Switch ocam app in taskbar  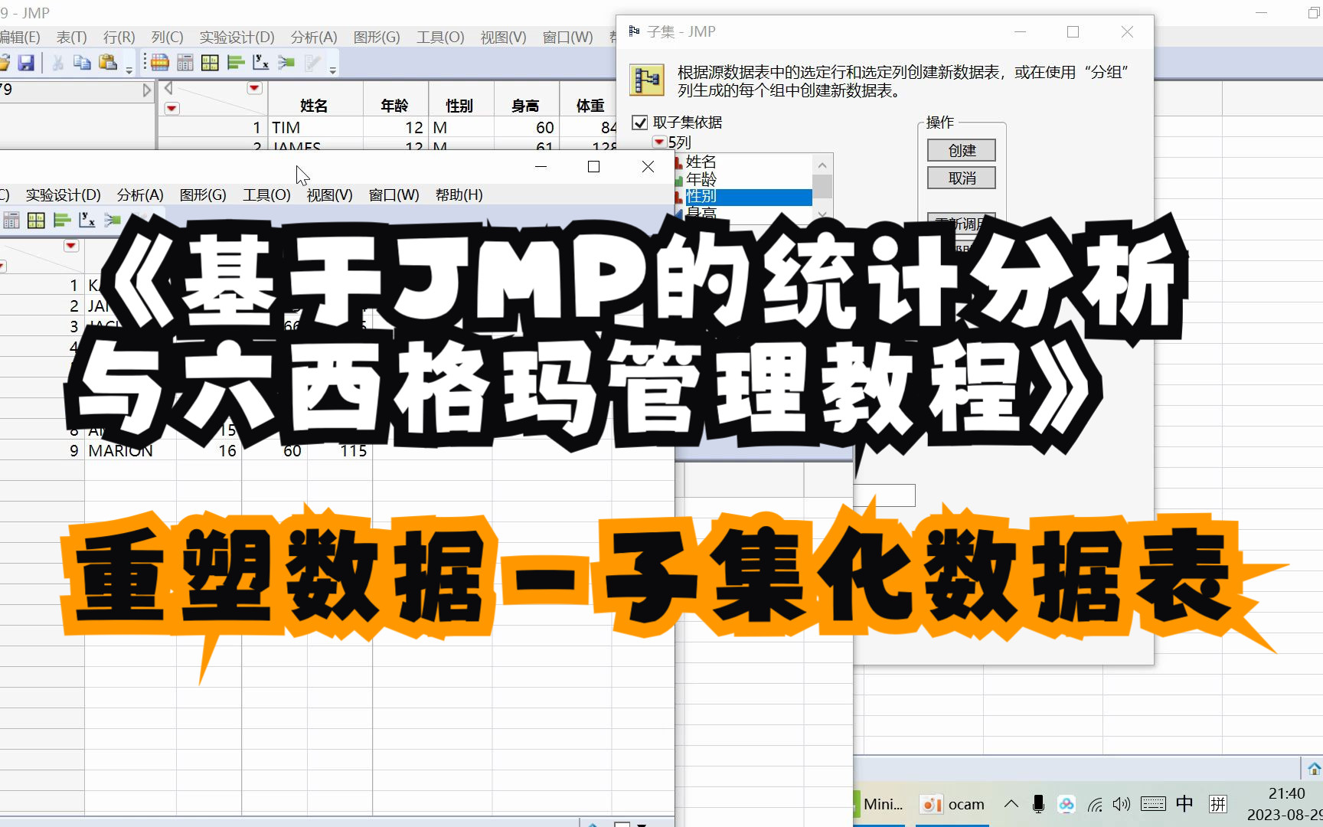(x=954, y=804)
